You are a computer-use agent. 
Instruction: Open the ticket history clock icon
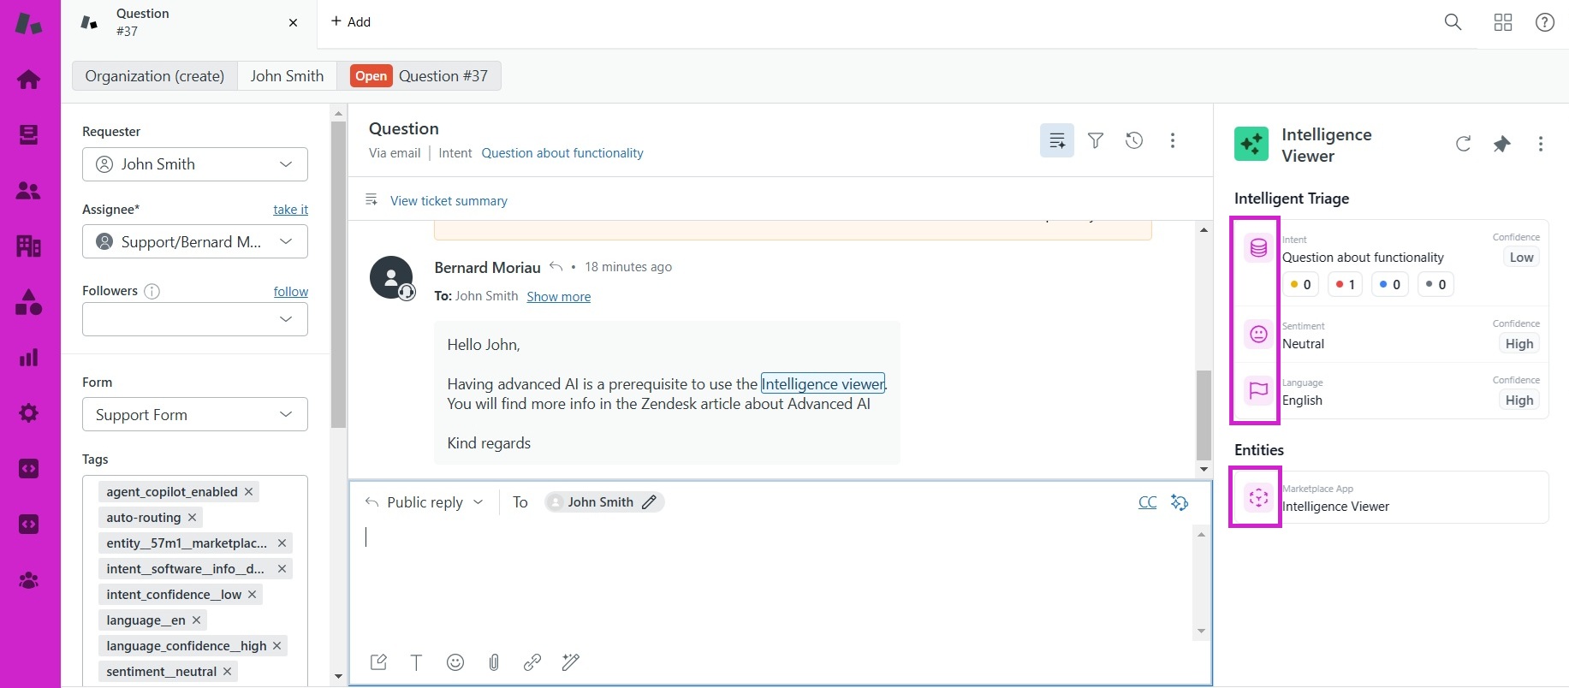click(1134, 140)
